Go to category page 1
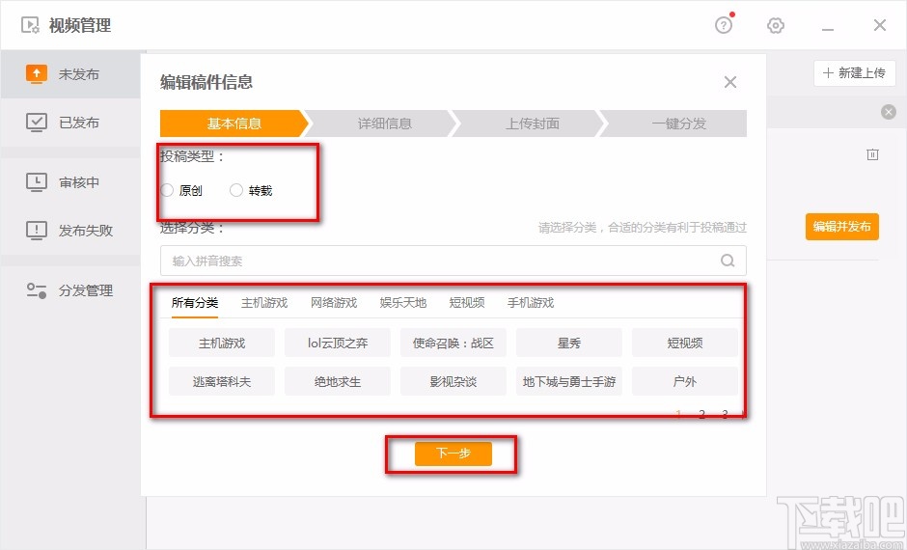 [x=678, y=414]
